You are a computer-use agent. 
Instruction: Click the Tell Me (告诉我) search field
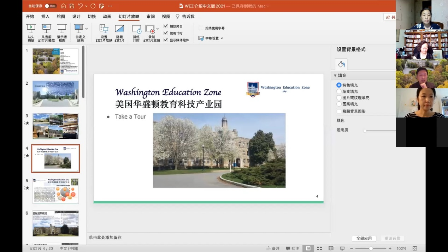point(188,17)
